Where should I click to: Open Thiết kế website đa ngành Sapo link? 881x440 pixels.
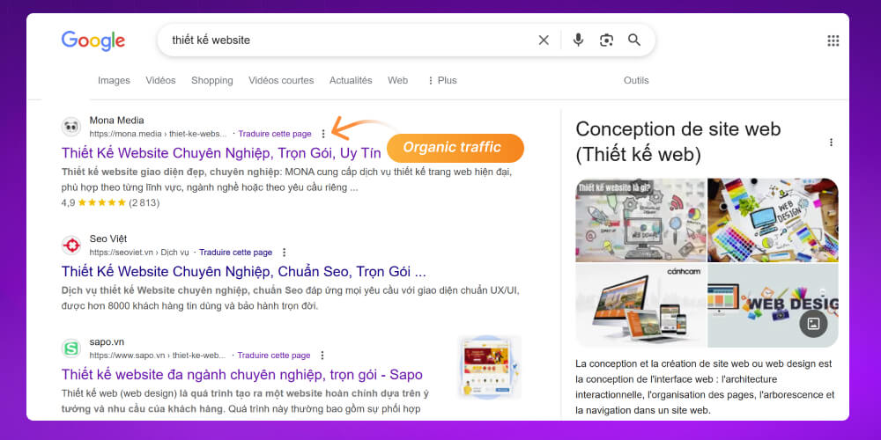(x=242, y=374)
